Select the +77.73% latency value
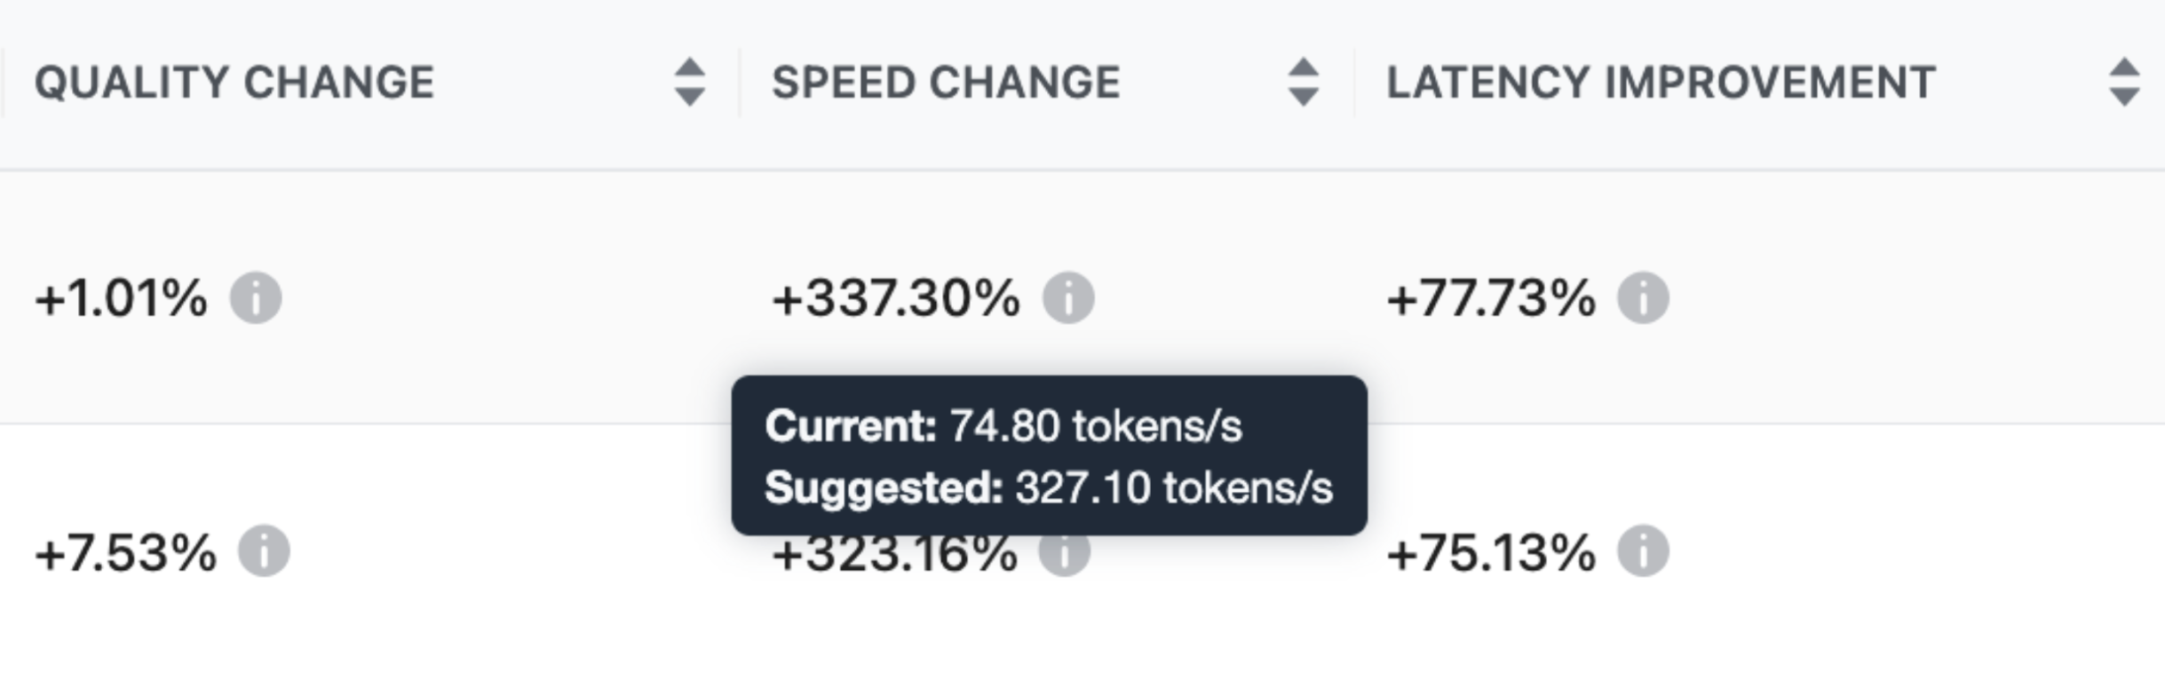The image size is (2165, 673). coord(1491,297)
